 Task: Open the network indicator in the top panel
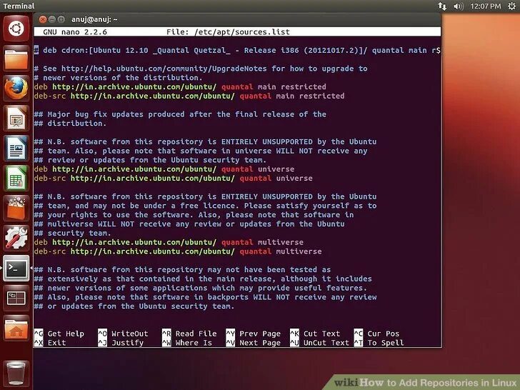[x=442, y=6]
